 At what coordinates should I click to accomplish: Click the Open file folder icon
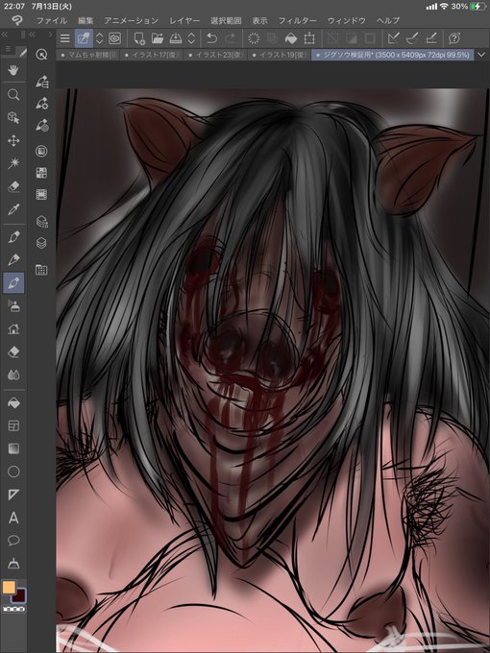(x=158, y=38)
